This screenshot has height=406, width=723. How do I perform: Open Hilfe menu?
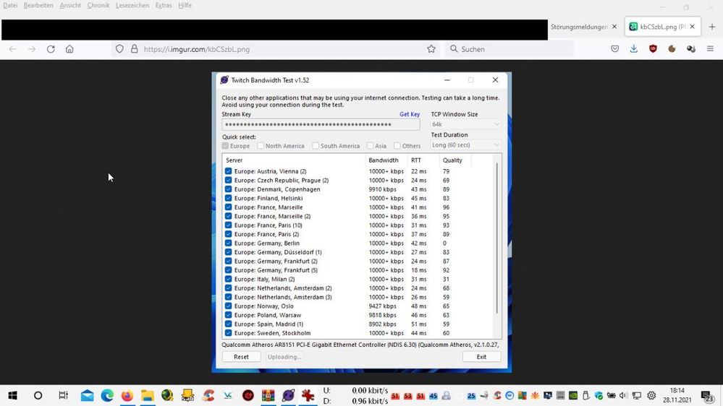[x=185, y=6]
